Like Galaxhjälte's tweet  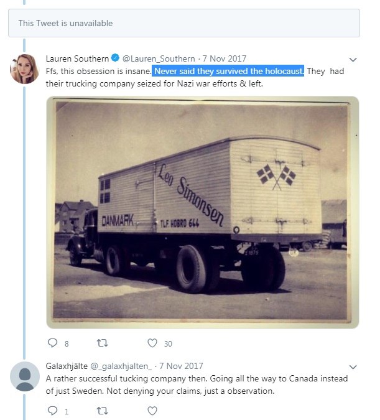point(152,411)
